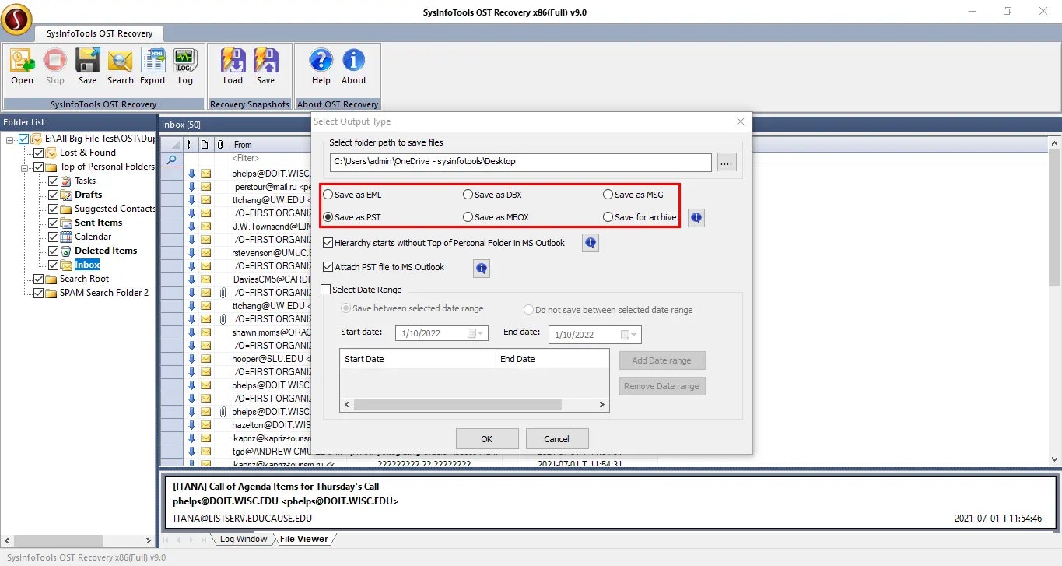The image size is (1062, 566).
Task: Open the About info icon
Action: (x=354, y=66)
